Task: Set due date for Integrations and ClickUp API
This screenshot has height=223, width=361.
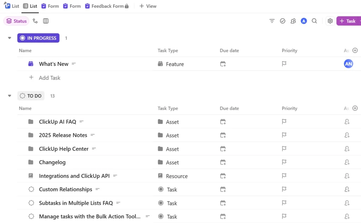Action: click(223, 176)
